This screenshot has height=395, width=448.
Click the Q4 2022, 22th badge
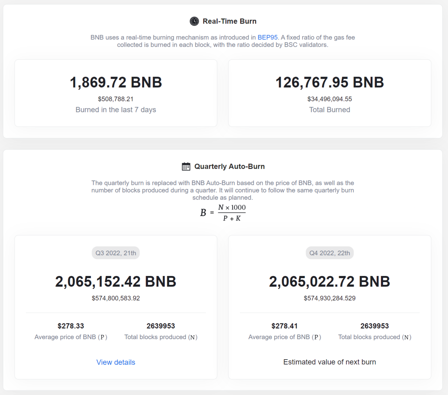pyautogui.click(x=330, y=253)
